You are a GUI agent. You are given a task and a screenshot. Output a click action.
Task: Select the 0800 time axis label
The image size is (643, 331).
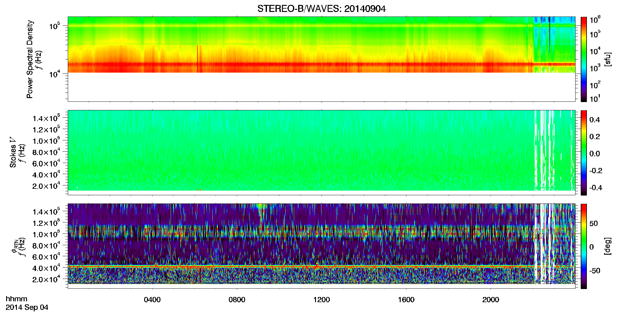pos(237,300)
